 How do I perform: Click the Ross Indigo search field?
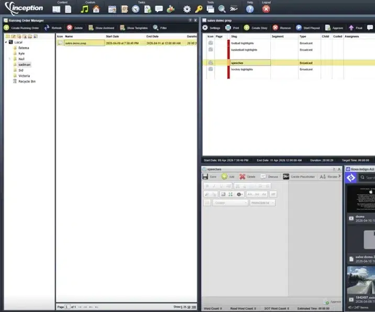point(367,177)
